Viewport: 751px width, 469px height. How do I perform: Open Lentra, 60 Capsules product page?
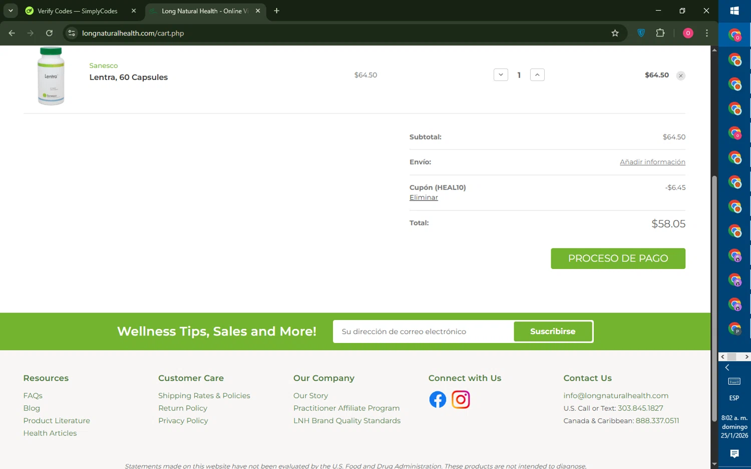tap(129, 77)
